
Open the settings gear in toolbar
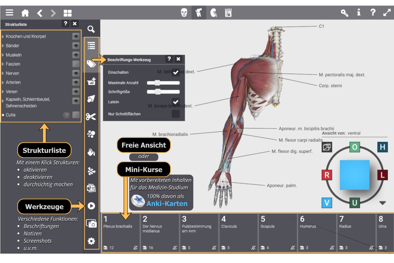pyautogui.click(x=91, y=241)
